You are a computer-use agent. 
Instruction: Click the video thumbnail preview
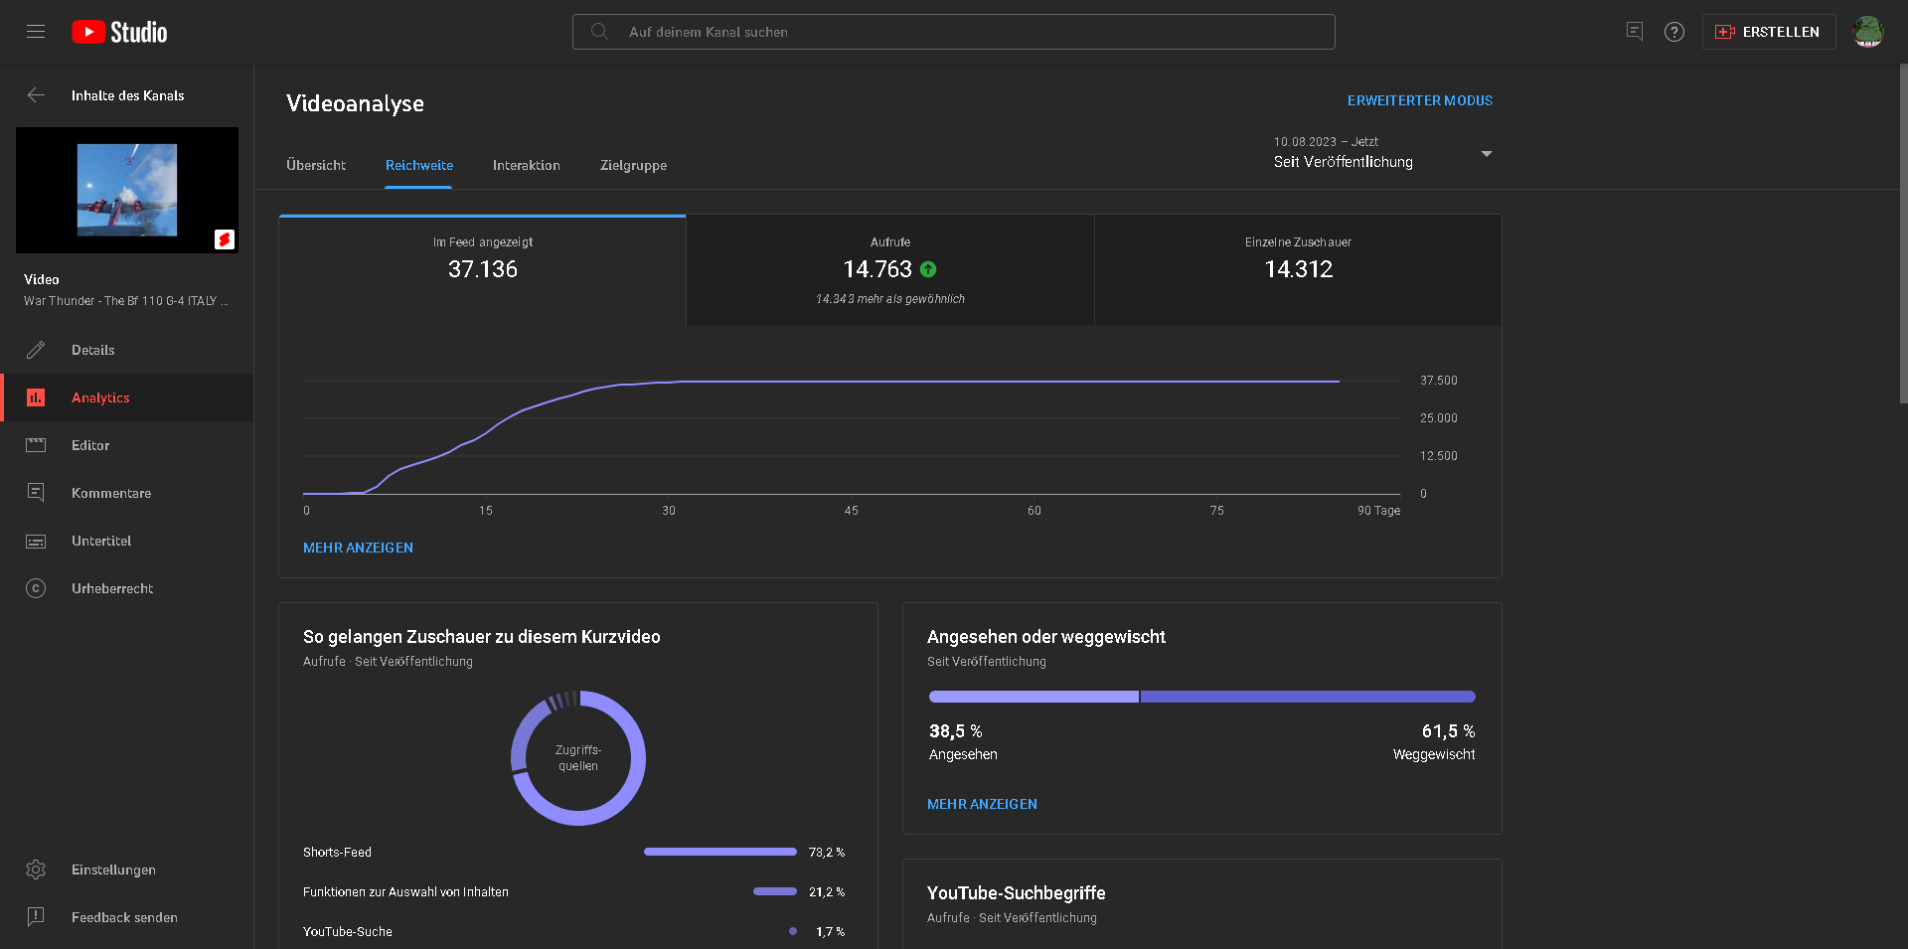pyautogui.click(x=127, y=190)
